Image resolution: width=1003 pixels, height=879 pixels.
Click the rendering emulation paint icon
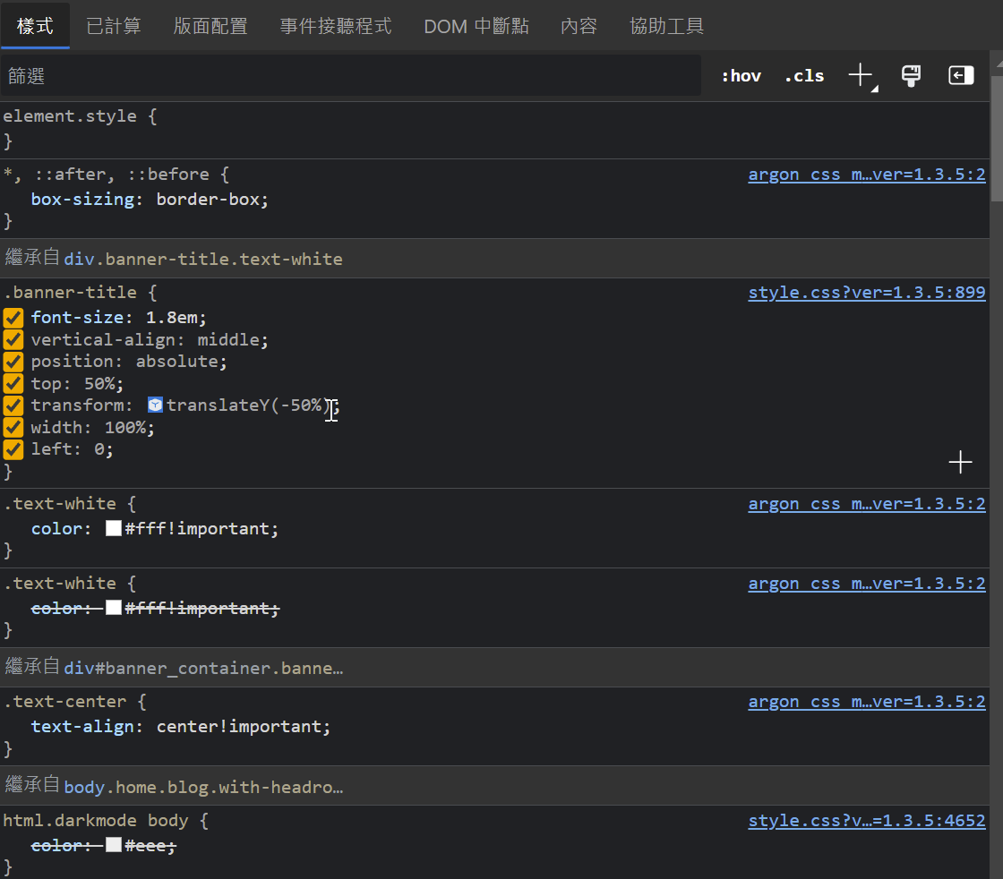[911, 75]
